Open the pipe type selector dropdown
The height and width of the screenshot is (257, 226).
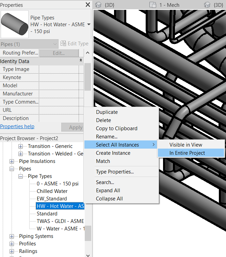89,25
